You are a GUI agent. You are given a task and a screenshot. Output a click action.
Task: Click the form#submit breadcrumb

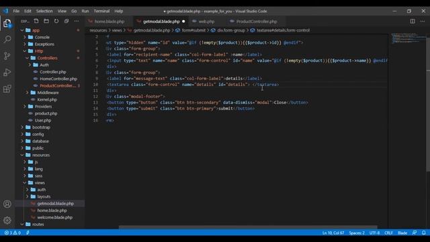coord(193,30)
